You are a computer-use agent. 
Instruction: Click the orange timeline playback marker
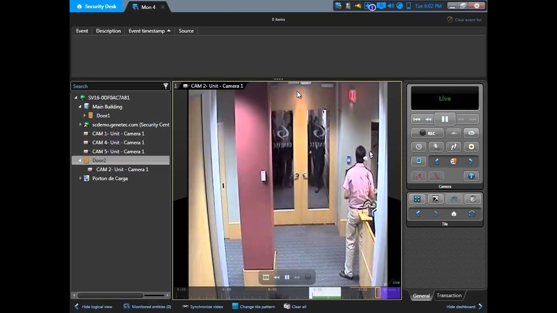[378, 293]
